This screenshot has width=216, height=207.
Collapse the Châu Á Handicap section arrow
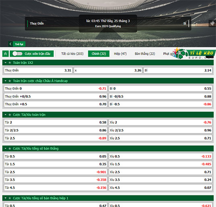click(6, 81)
